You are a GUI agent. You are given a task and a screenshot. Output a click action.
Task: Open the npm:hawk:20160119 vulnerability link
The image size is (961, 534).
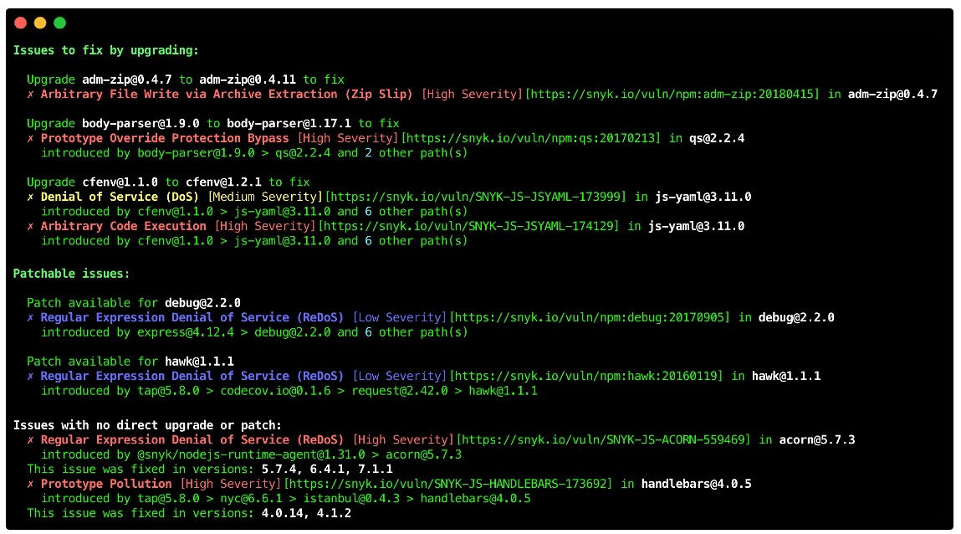(x=586, y=377)
